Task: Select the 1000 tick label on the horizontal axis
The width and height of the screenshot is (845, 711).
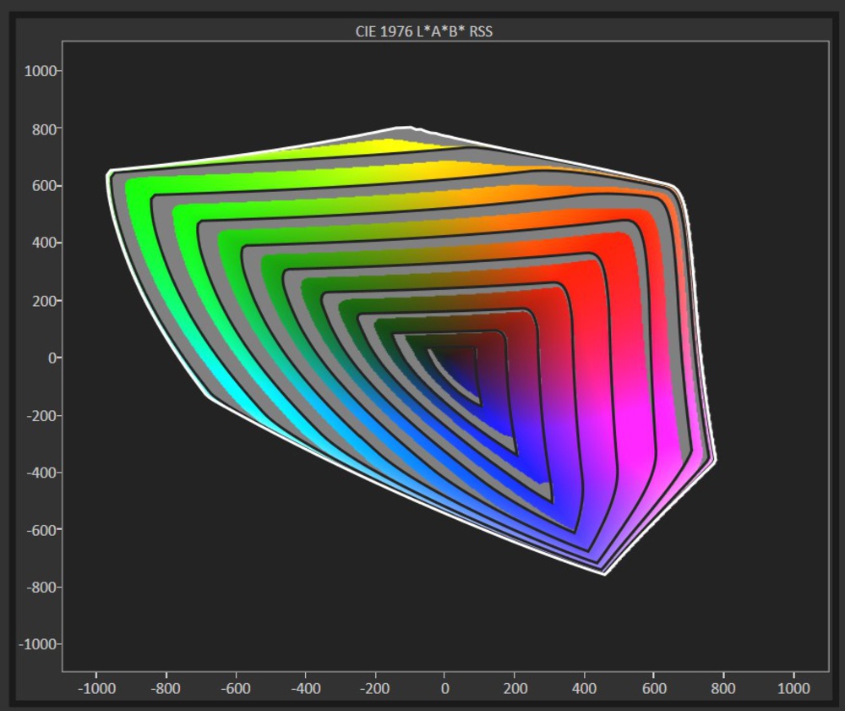Action: click(793, 687)
